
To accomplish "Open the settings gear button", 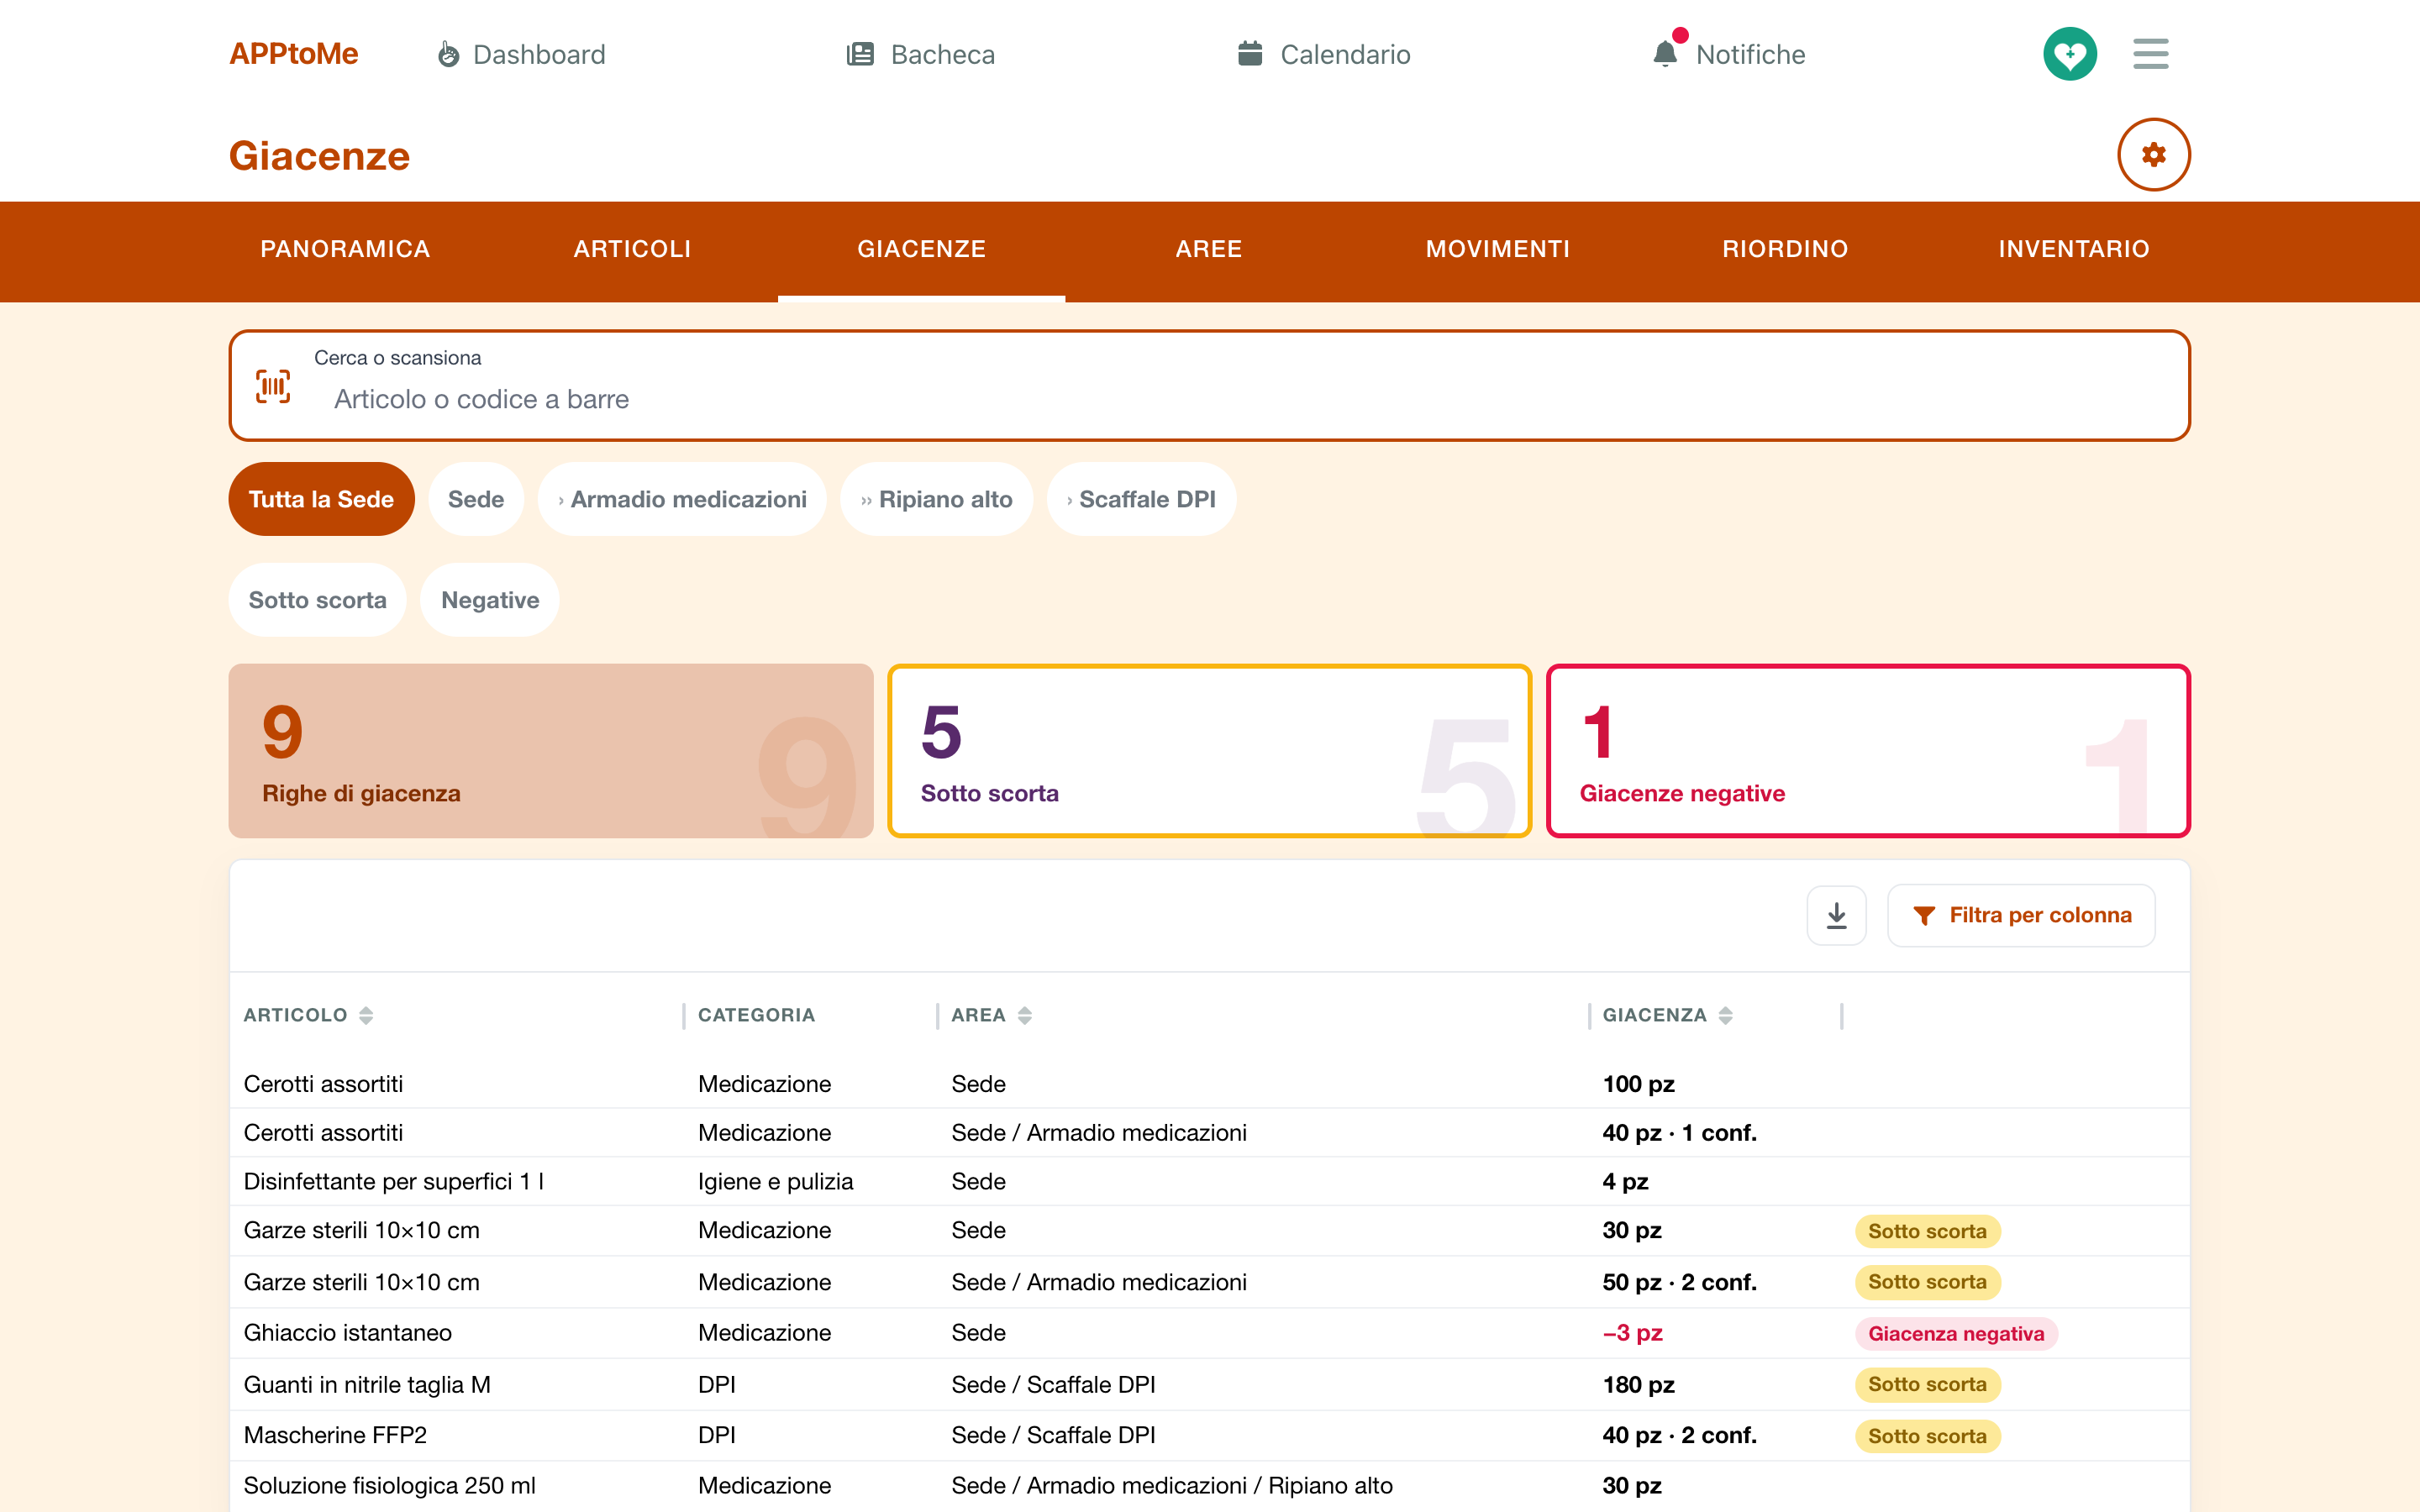I will tap(2153, 155).
